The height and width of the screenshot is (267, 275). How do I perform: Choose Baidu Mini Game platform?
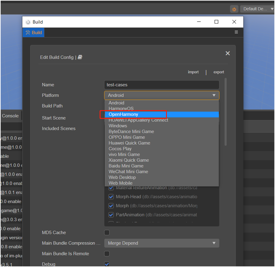pos(162,166)
